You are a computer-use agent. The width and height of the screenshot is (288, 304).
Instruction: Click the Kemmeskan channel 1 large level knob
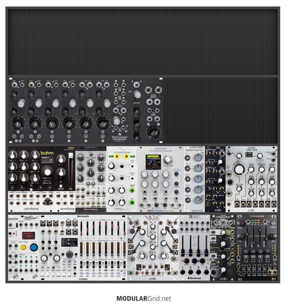pyautogui.click(x=18, y=123)
